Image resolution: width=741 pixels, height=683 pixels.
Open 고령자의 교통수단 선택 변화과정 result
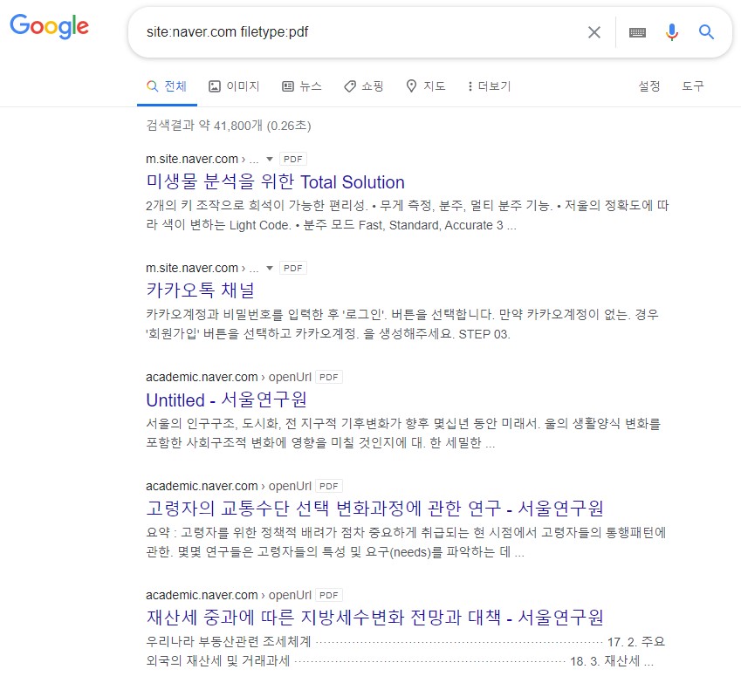[374, 509]
